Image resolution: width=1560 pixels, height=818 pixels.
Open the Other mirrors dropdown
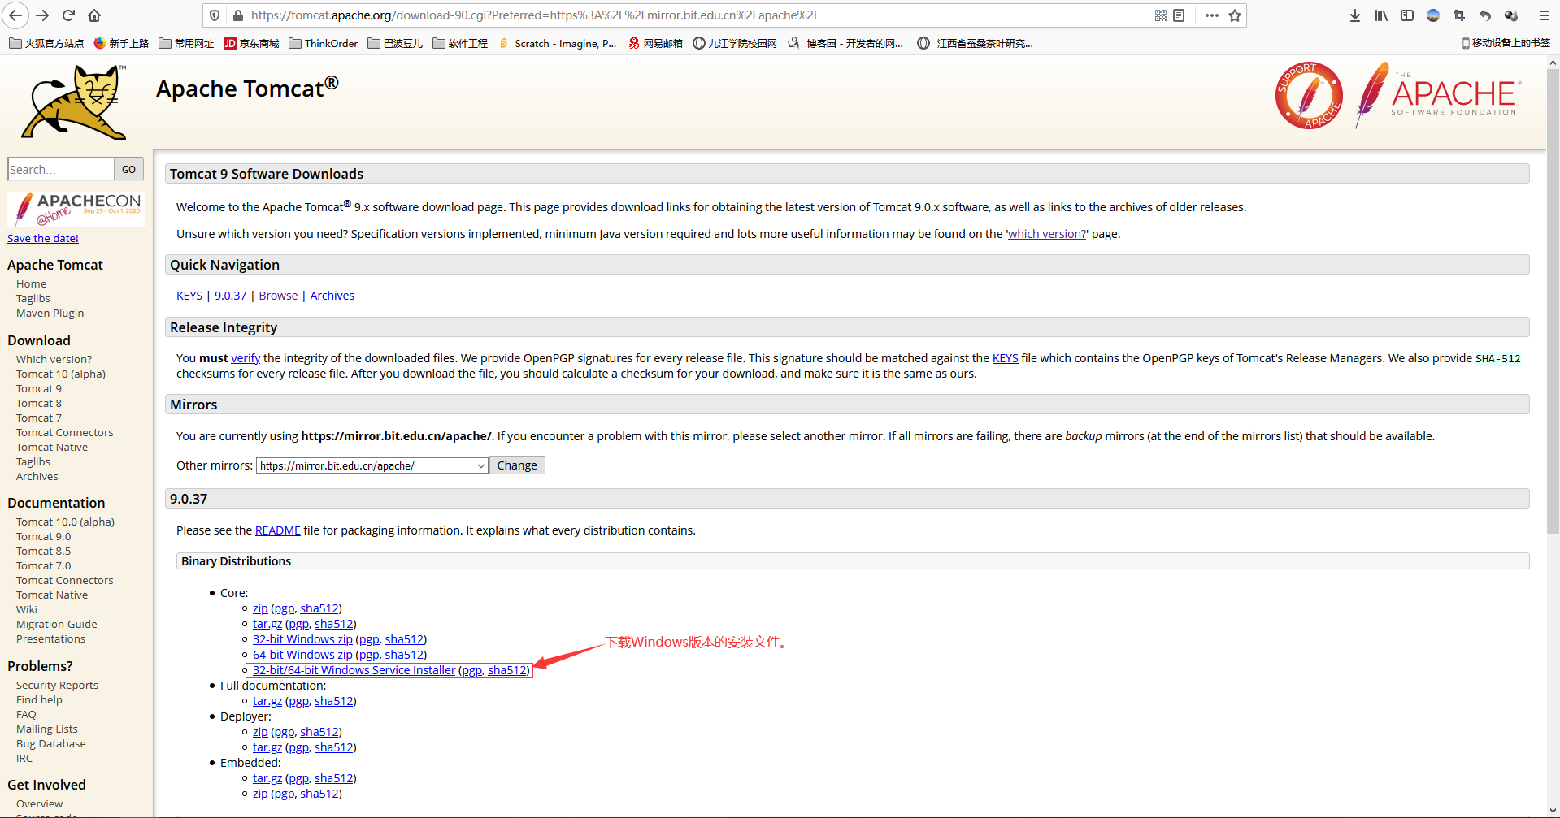[372, 465]
